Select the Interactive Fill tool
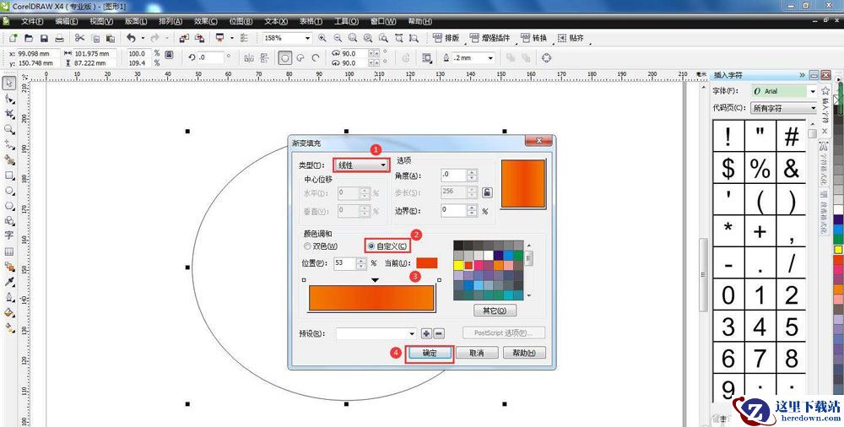This screenshot has width=844, height=427. click(x=9, y=327)
